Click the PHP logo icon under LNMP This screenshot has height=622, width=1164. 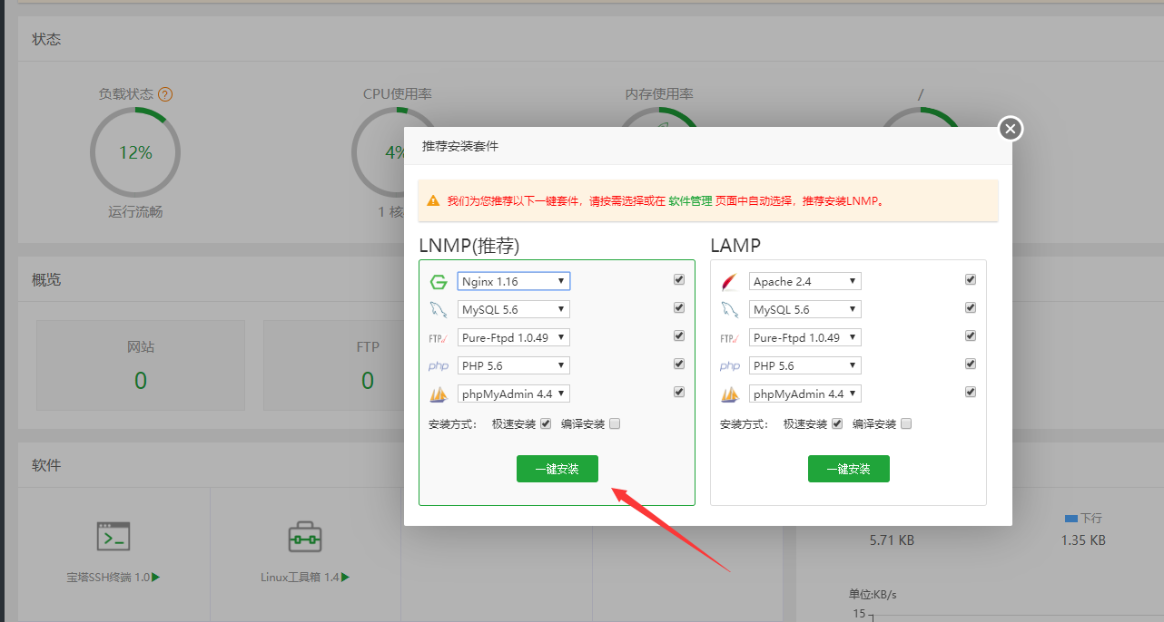point(439,366)
